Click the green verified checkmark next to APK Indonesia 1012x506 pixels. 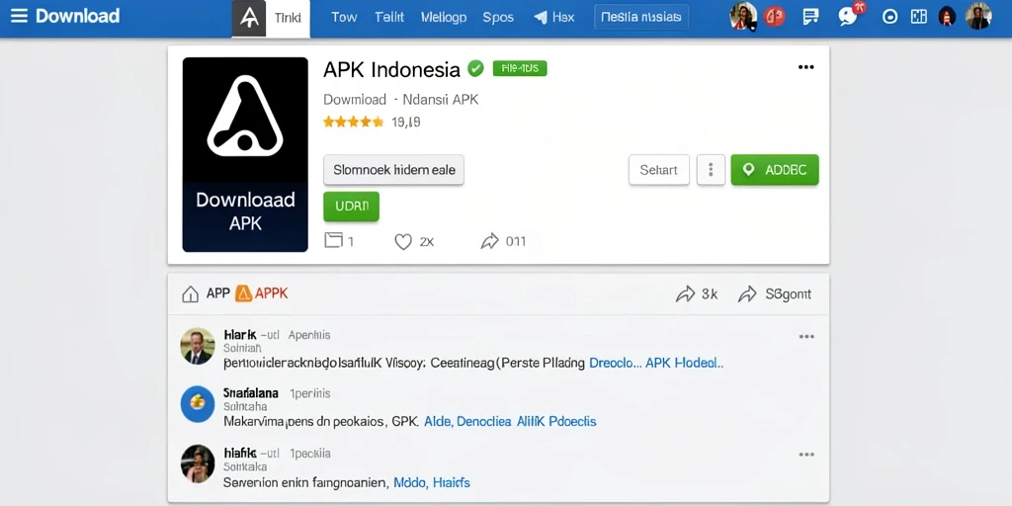point(475,68)
